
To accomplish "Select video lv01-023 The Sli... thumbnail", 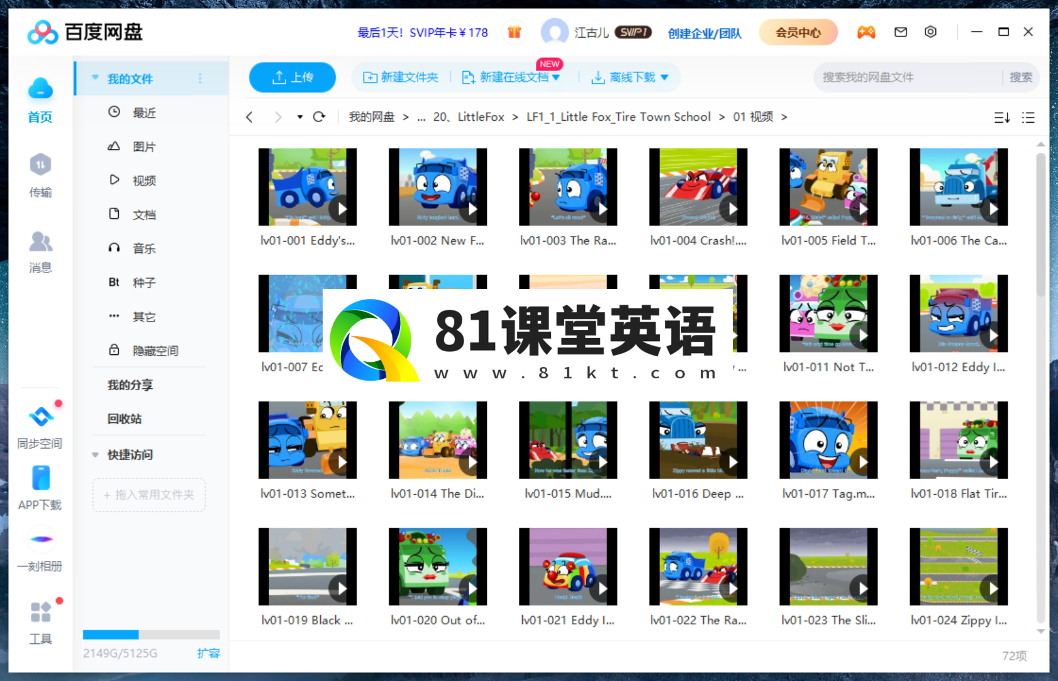I will click(828, 566).
